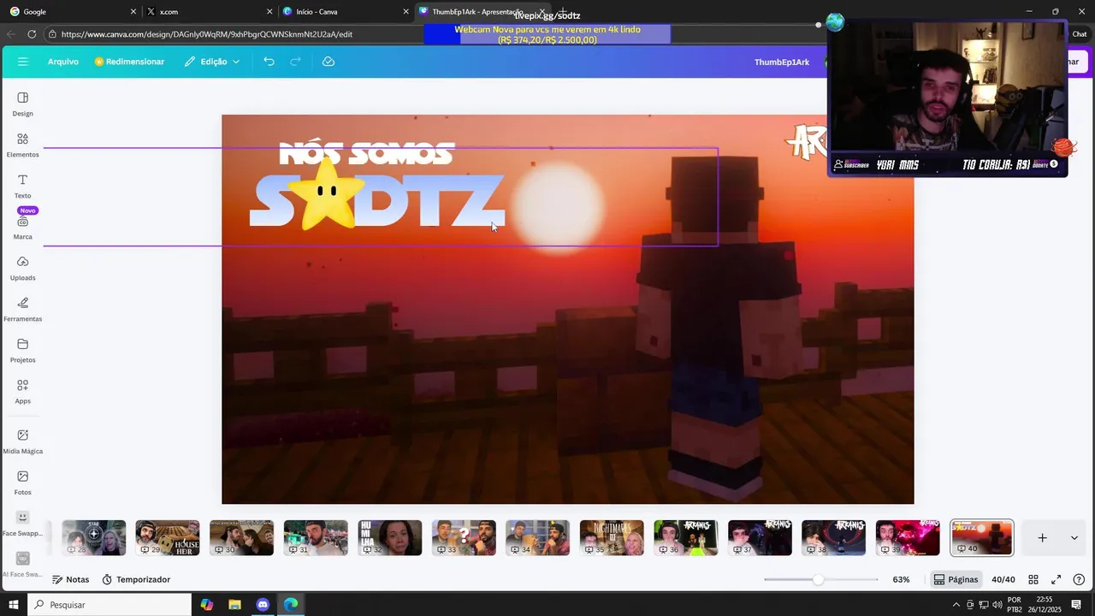Open the help question mark icon
The height and width of the screenshot is (616, 1095).
[1079, 579]
